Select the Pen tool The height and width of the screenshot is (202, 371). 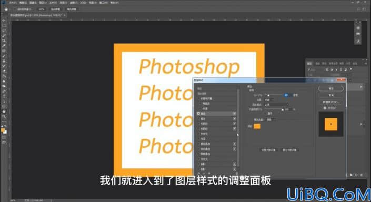[4, 92]
